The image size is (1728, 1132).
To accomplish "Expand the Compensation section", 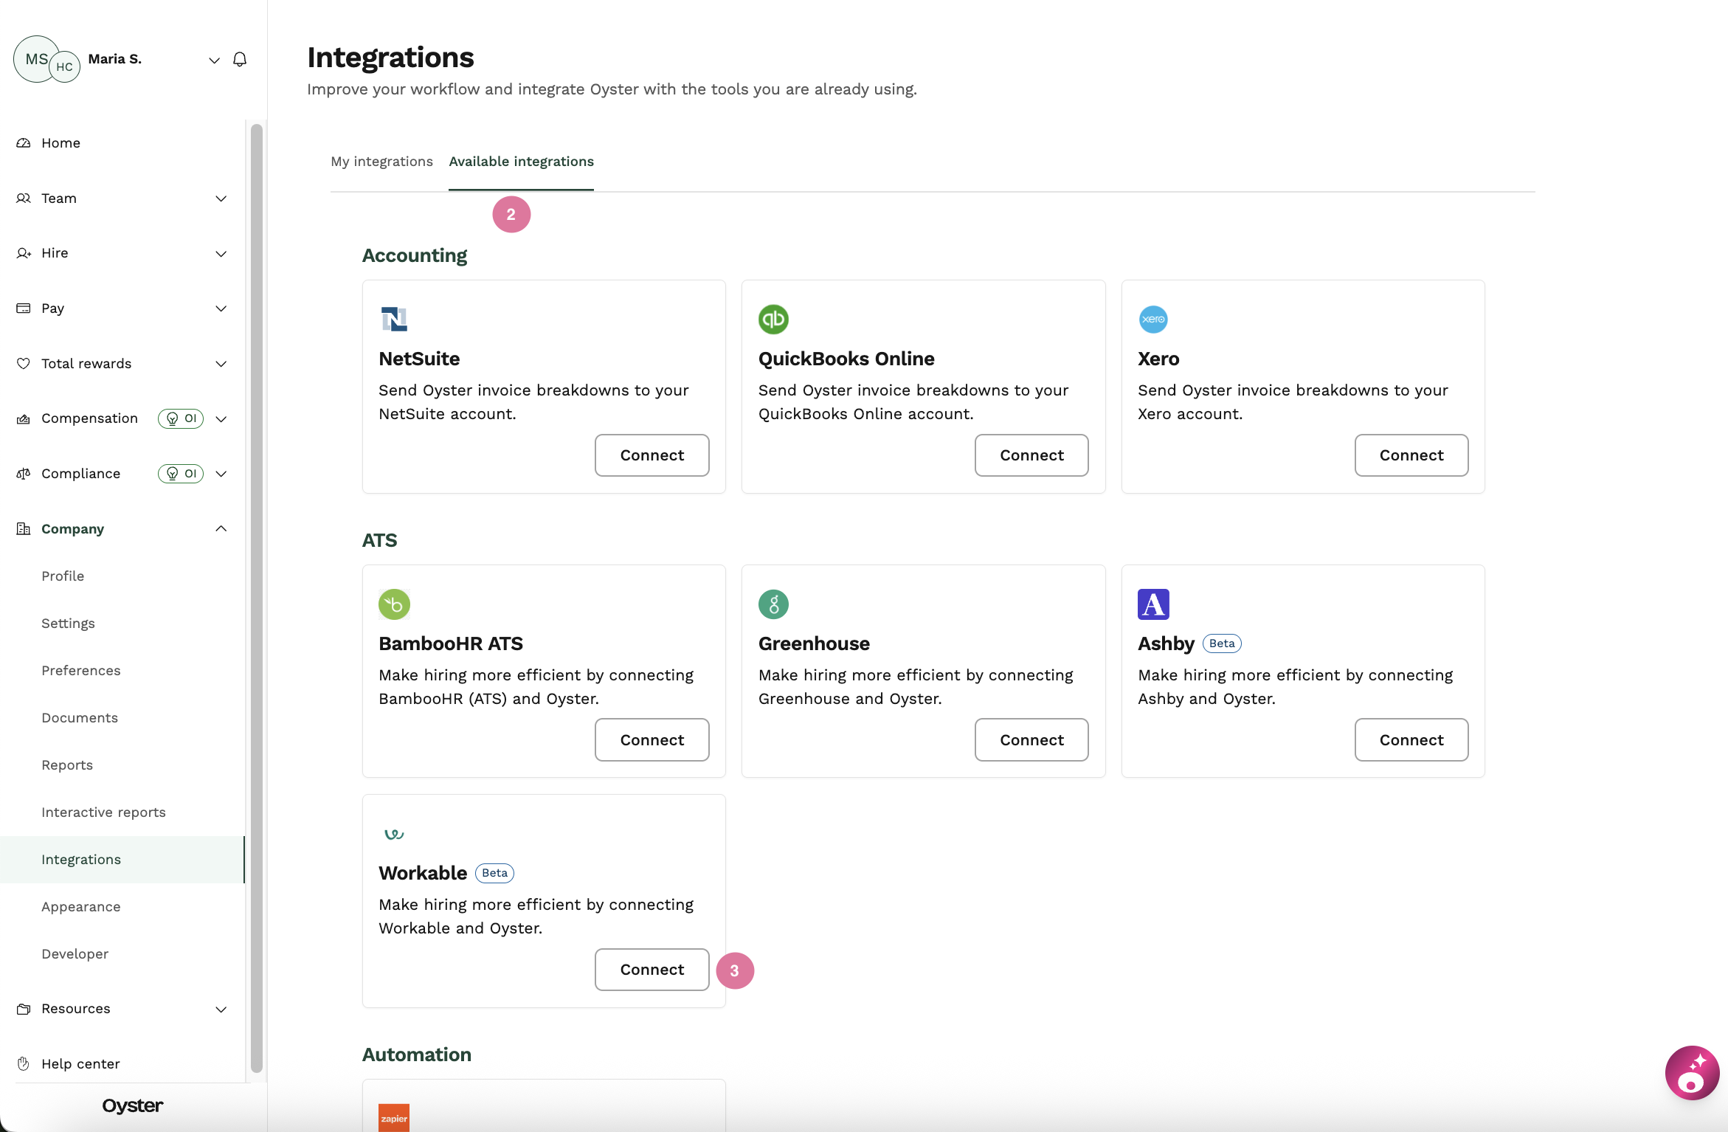I will pyautogui.click(x=221, y=419).
